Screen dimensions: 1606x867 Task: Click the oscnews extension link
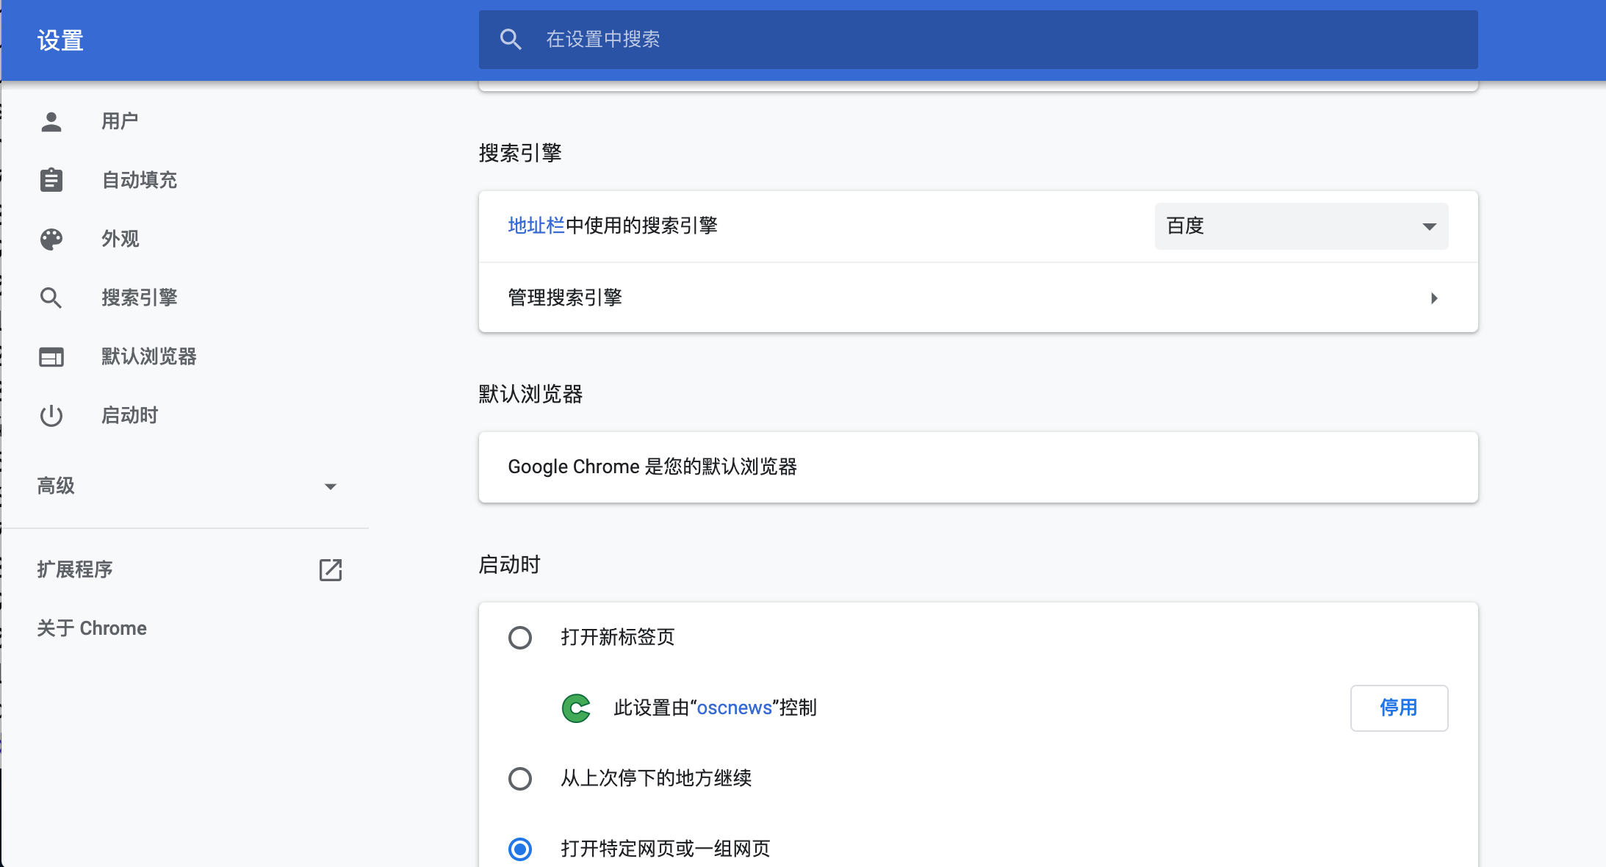[734, 708]
